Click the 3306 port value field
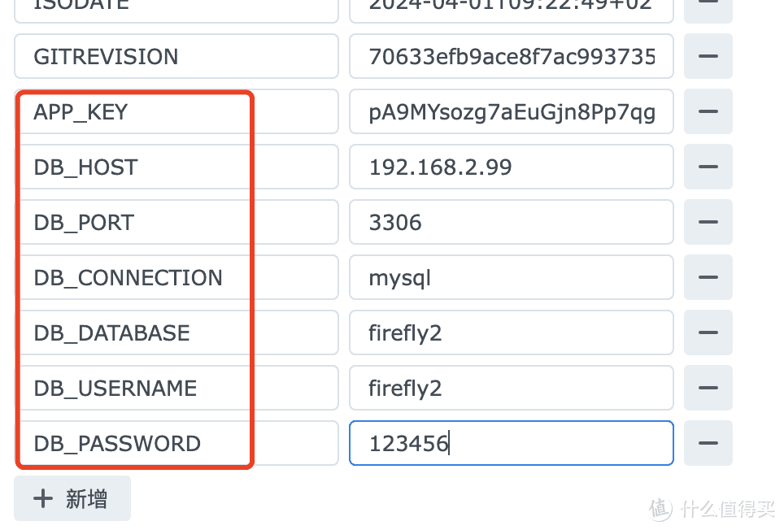The height and width of the screenshot is (530, 784). coord(511,223)
